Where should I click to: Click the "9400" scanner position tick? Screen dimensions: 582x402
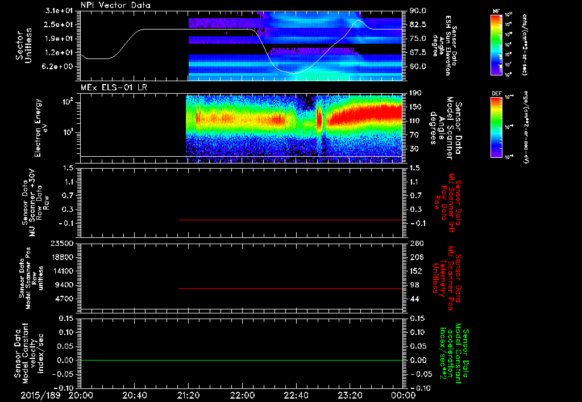click(64, 285)
